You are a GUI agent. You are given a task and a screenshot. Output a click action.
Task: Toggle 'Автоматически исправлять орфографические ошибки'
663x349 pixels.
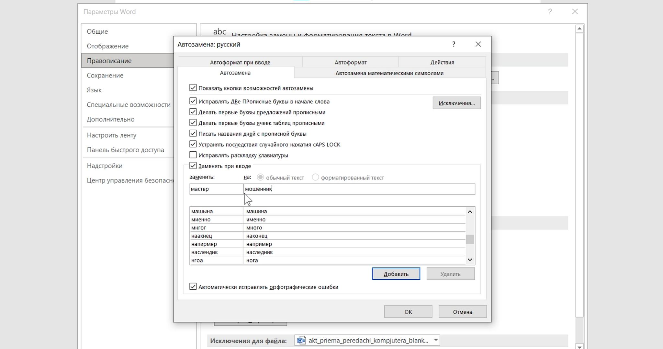pos(193,286)
